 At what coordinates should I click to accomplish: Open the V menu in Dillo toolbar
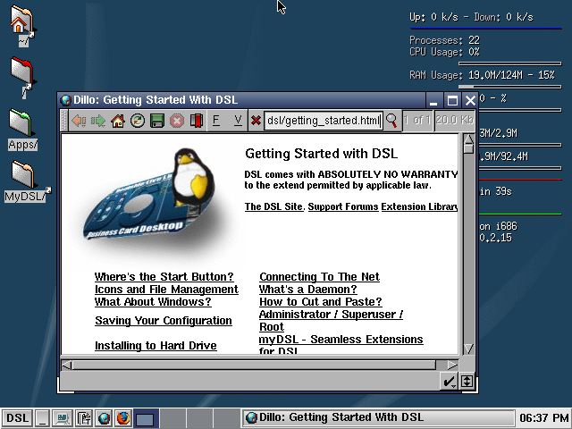tap(238, 121)
